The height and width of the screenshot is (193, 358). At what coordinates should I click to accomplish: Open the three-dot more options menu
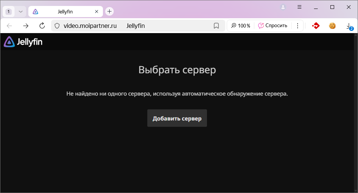(x=298, y=26)
